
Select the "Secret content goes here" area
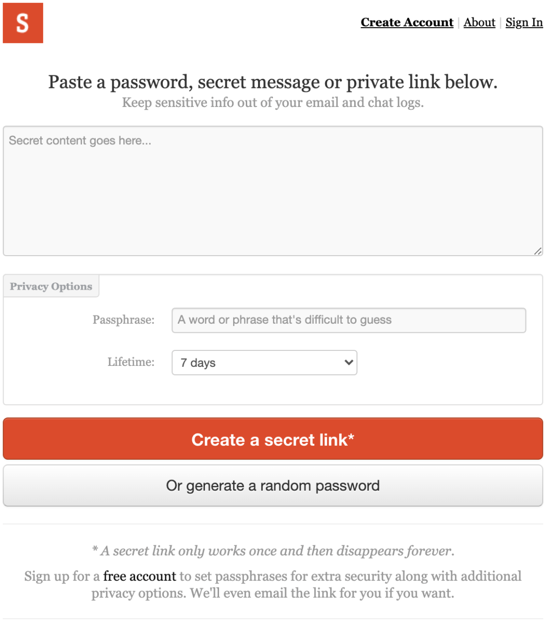(x=273, y=190)
